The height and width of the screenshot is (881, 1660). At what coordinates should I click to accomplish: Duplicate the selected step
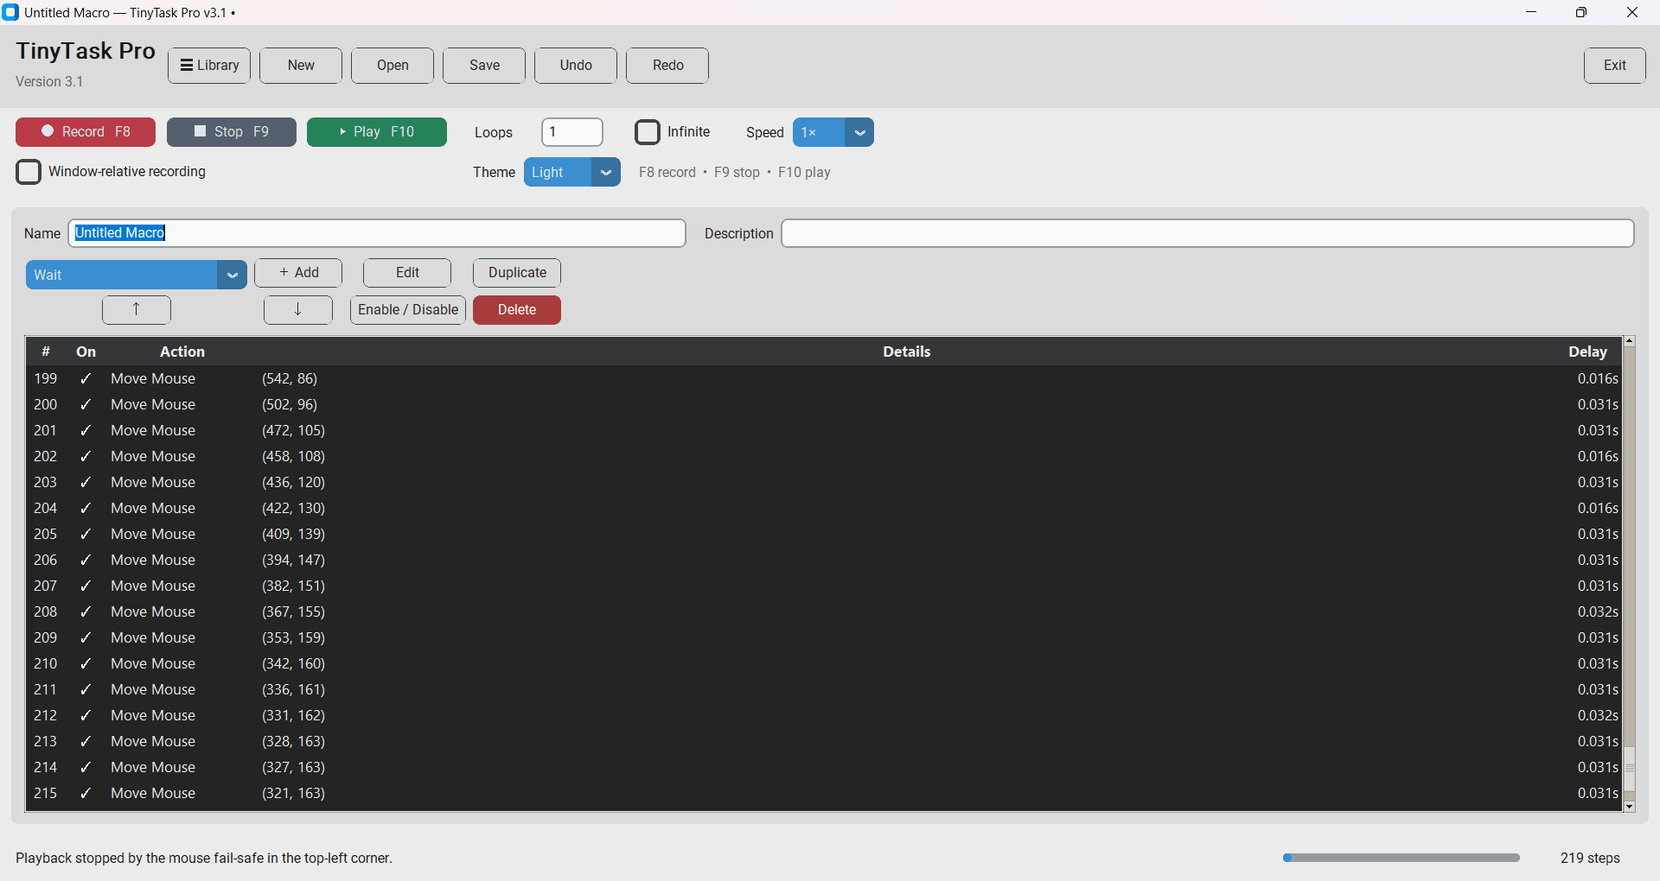coord(517,273)
